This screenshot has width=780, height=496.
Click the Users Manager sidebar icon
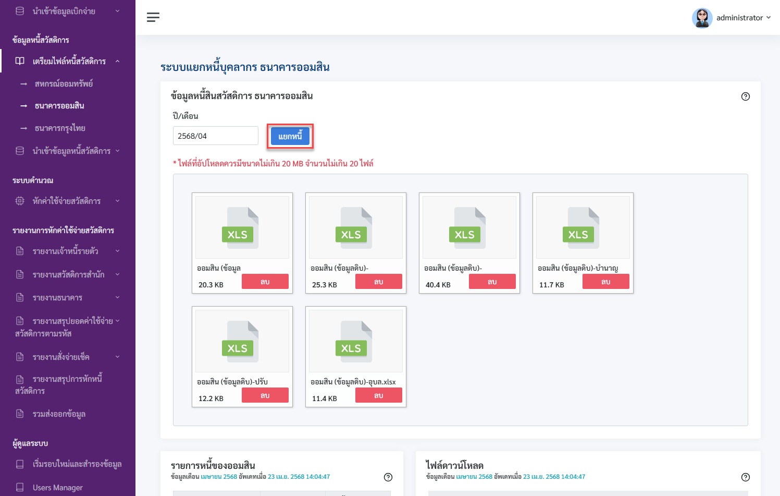[20, 487]
